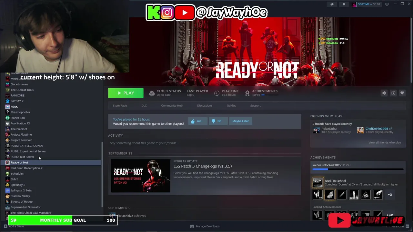Click the PAYDAY 2 game icon
Image resolution: width=413 pixels, height=232 pixels.
point(7,101)
